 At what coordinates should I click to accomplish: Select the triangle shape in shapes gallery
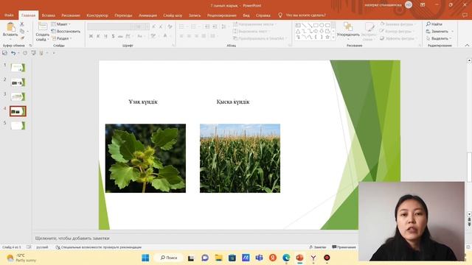point(298,31)
